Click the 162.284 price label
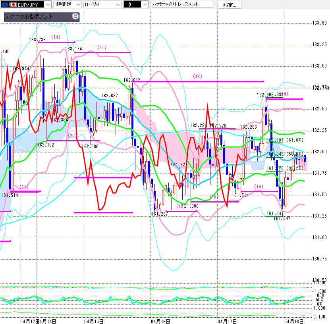The width and height of the screenshot is (330, 324). (x=199, y=125)
